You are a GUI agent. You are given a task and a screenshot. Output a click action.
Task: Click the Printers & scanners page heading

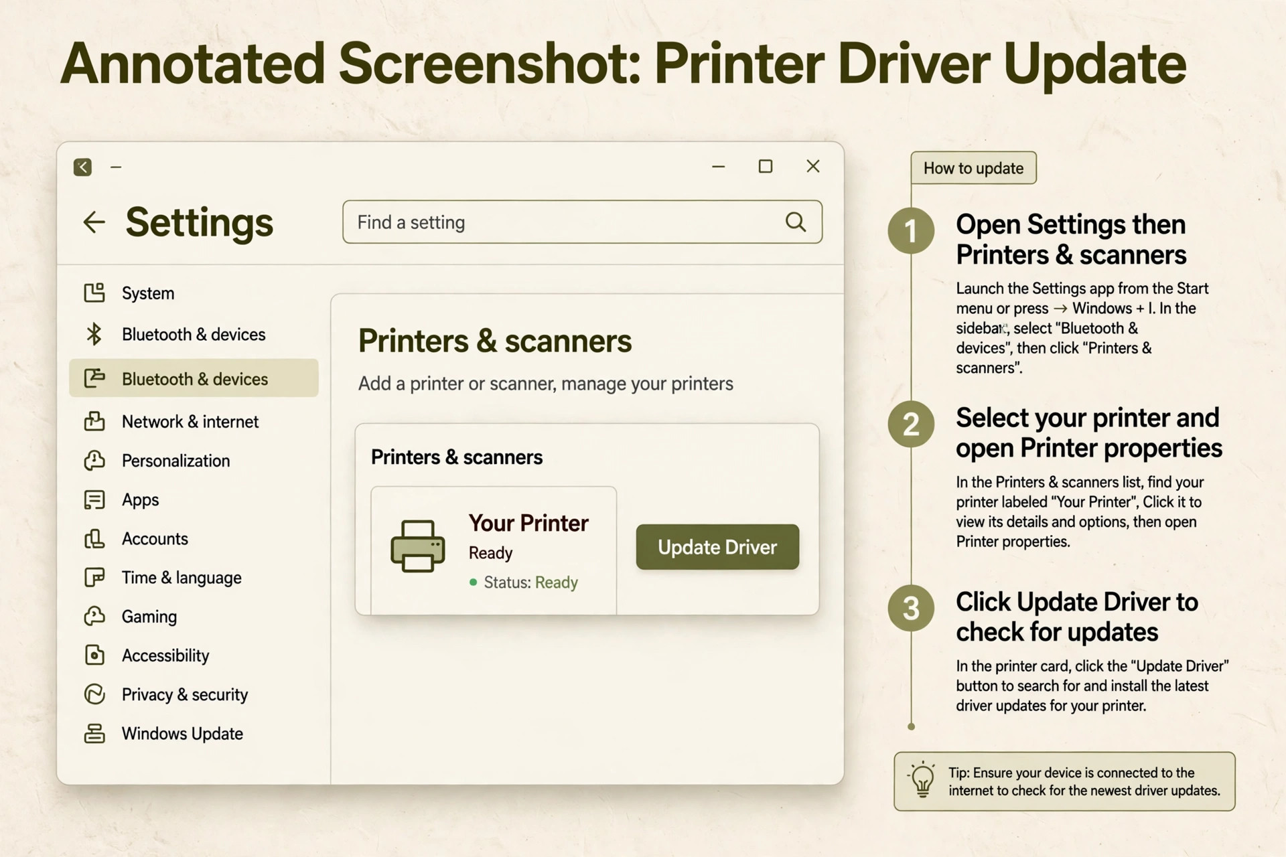pos(495,341)
